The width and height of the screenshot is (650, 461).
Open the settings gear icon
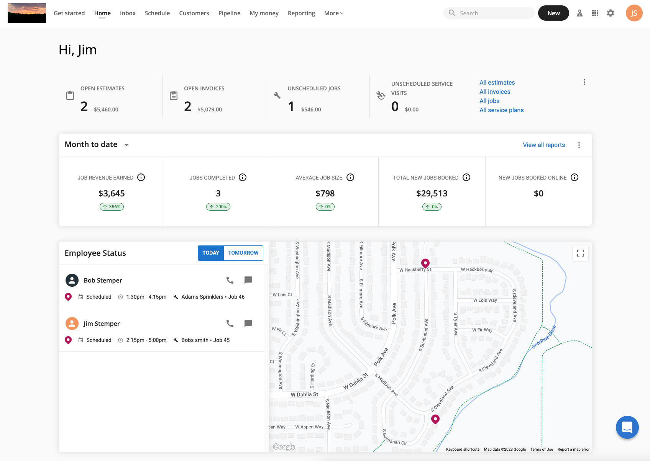point(611,13)
